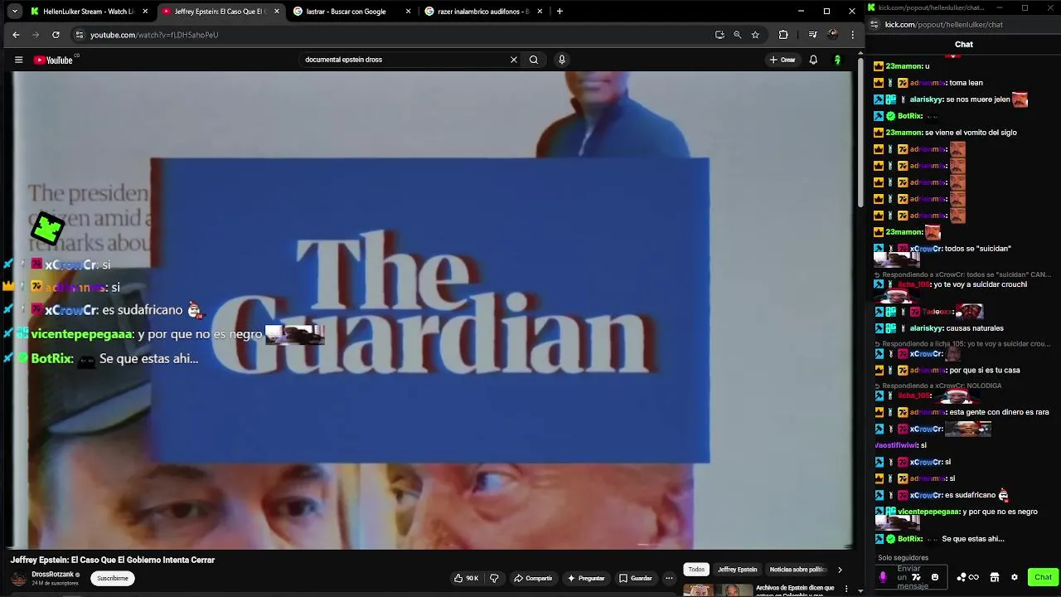This screenshot has width=1061, height=597.
Task: Open the YouTube hamburger guide menu
Action: click(x=18, y=60)
